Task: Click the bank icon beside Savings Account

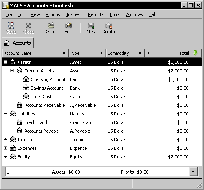Action: click(x=26, y=88)
